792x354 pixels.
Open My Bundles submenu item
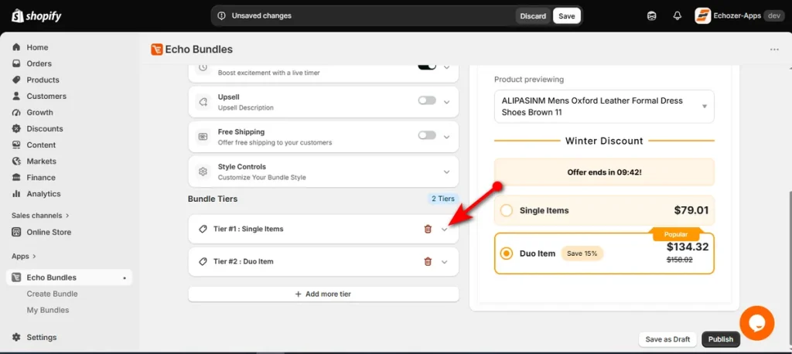(48, 310)
